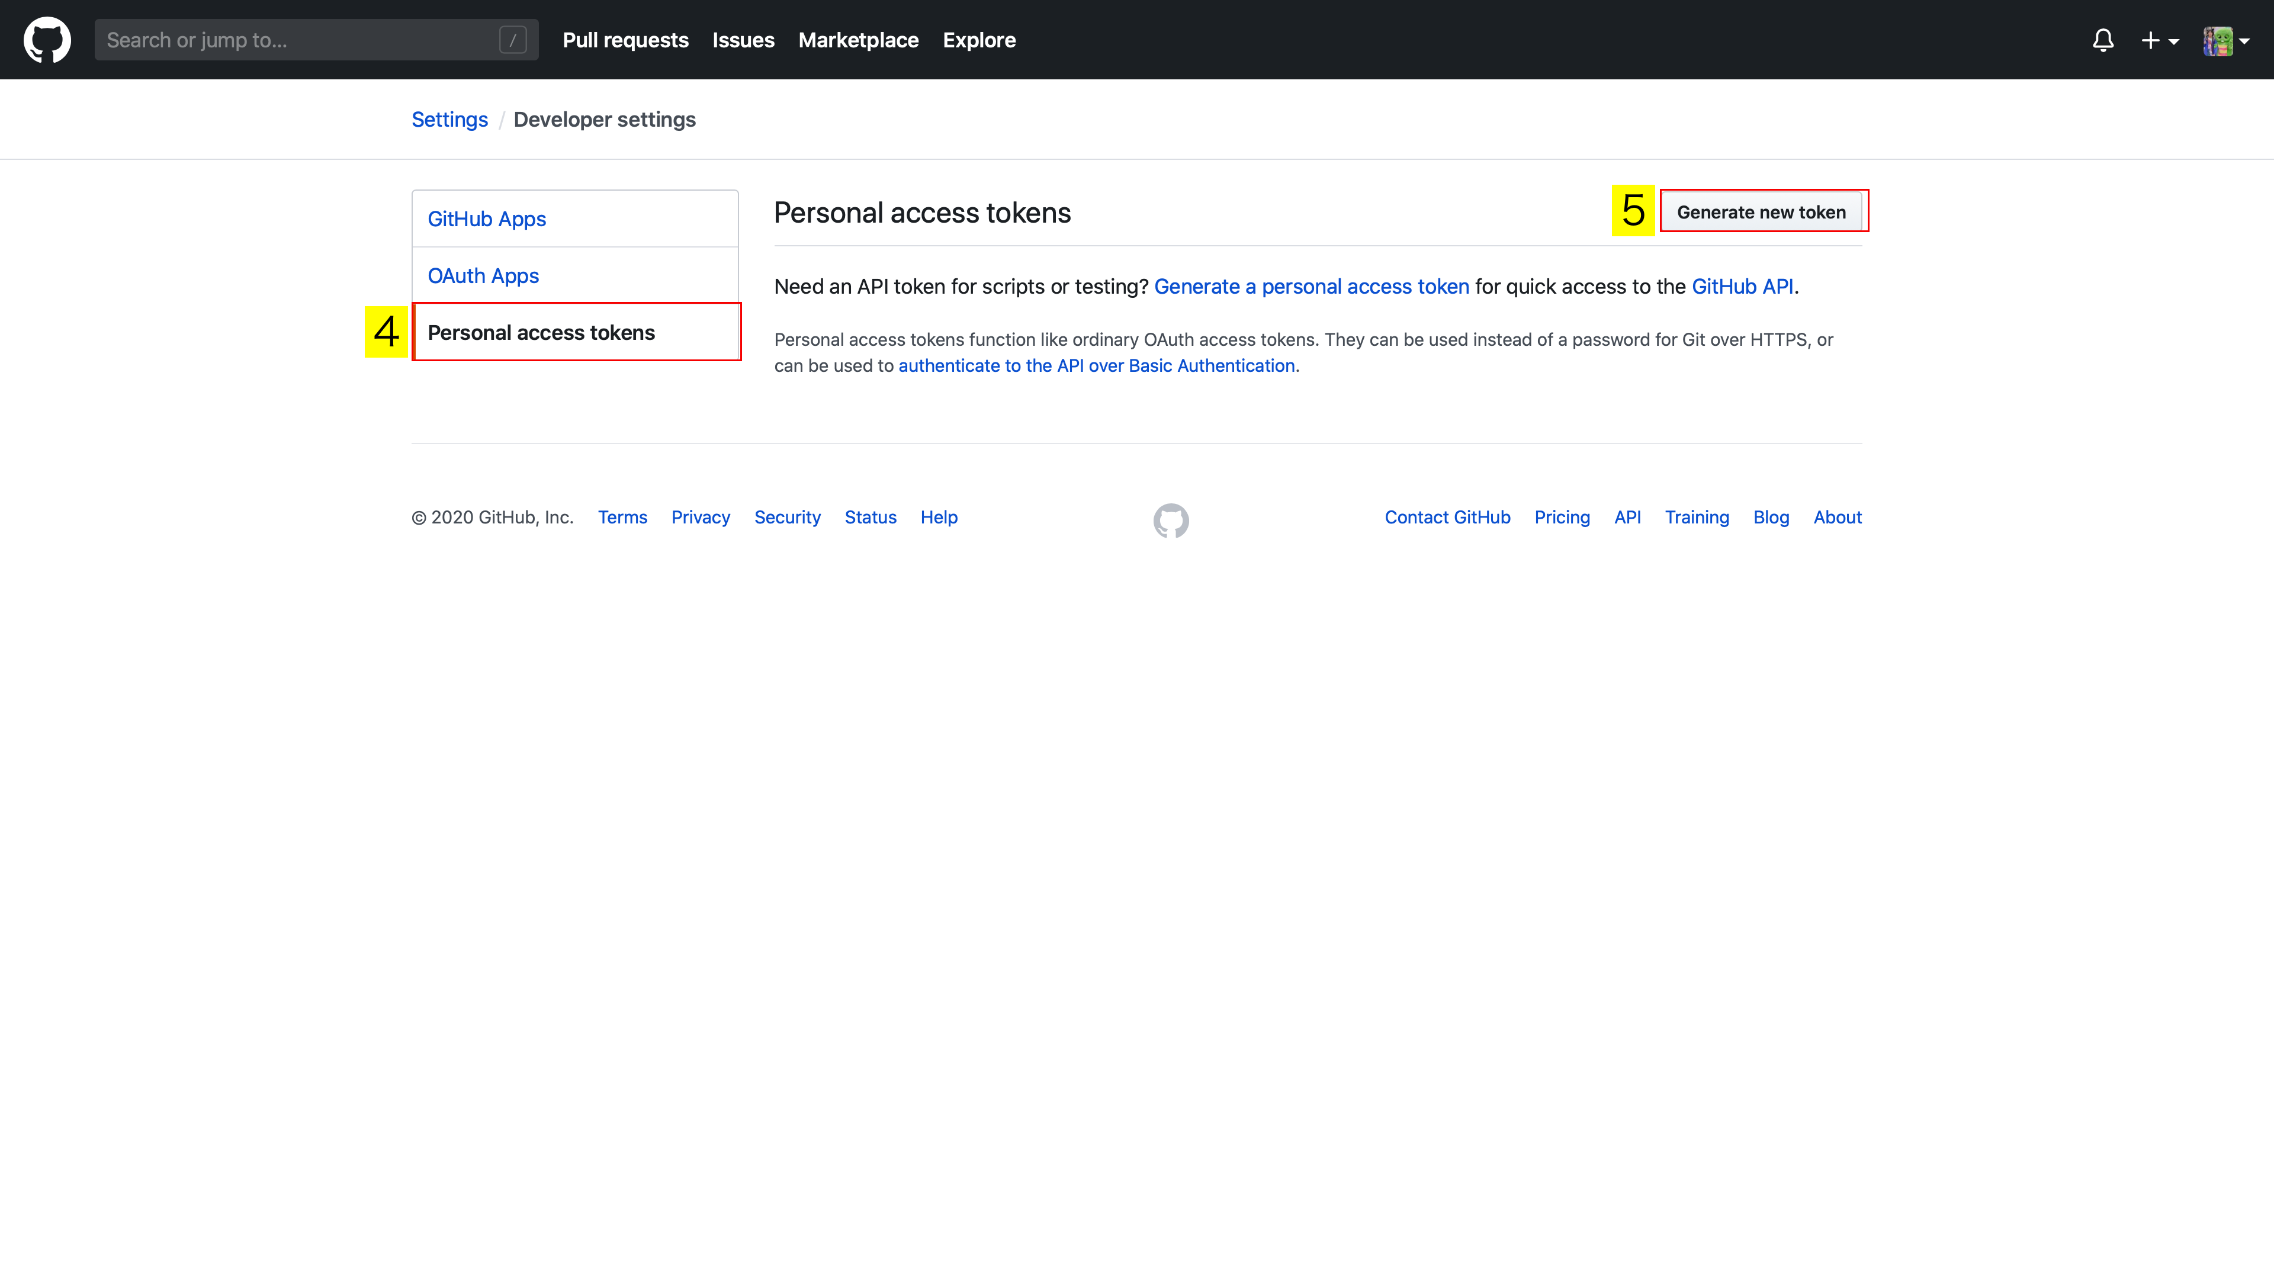This screenshot has width=2274, height=1279.
Task: Open the Security footer link
Action: (x=786, y=518)
